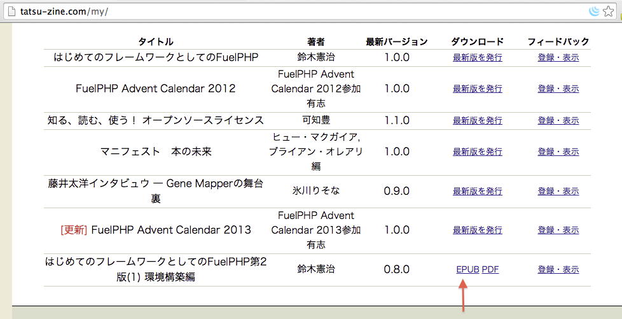
Task: Click 最新版を発行 for 藤井太洋インタビュウ row
Action: 478,191
